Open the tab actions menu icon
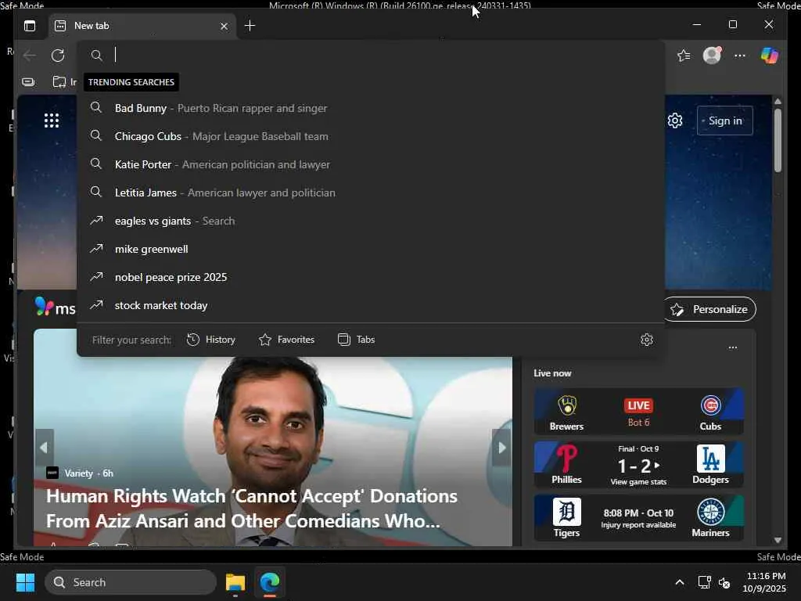Screen dimensions: 801x601 (x=30, y=26)
